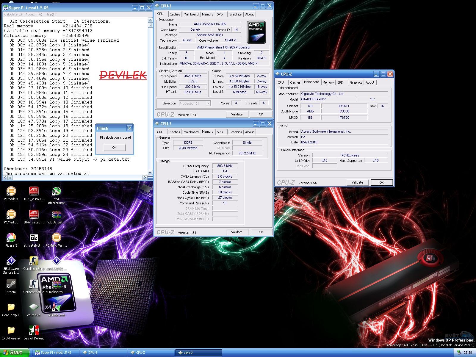Click the motherboard Model GA-890FXA-UD7 field
476x357 pixels.
pos(328,99)
